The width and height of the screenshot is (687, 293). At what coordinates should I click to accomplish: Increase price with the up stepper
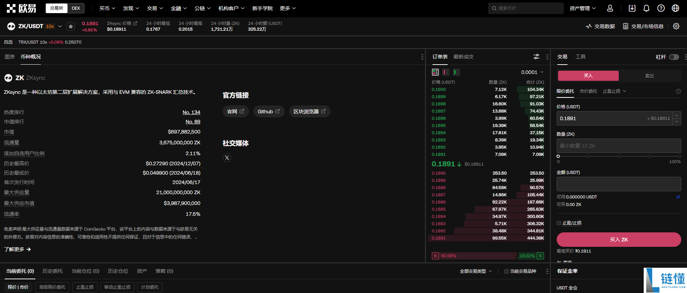[677, 115]
